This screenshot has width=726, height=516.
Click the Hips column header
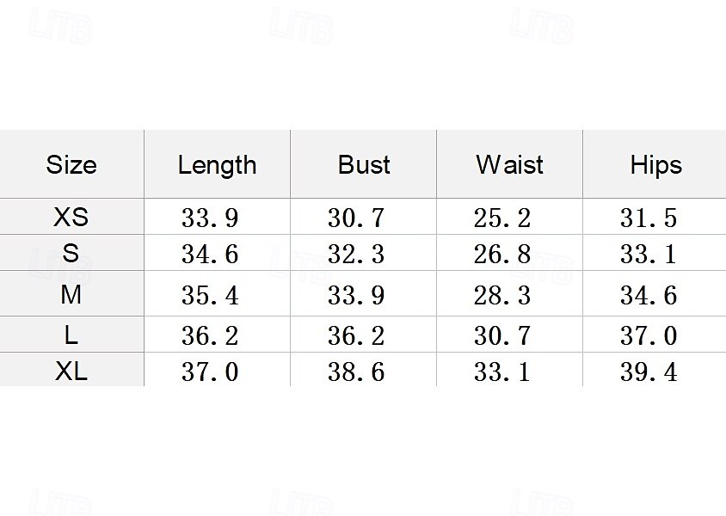[655, 165]
